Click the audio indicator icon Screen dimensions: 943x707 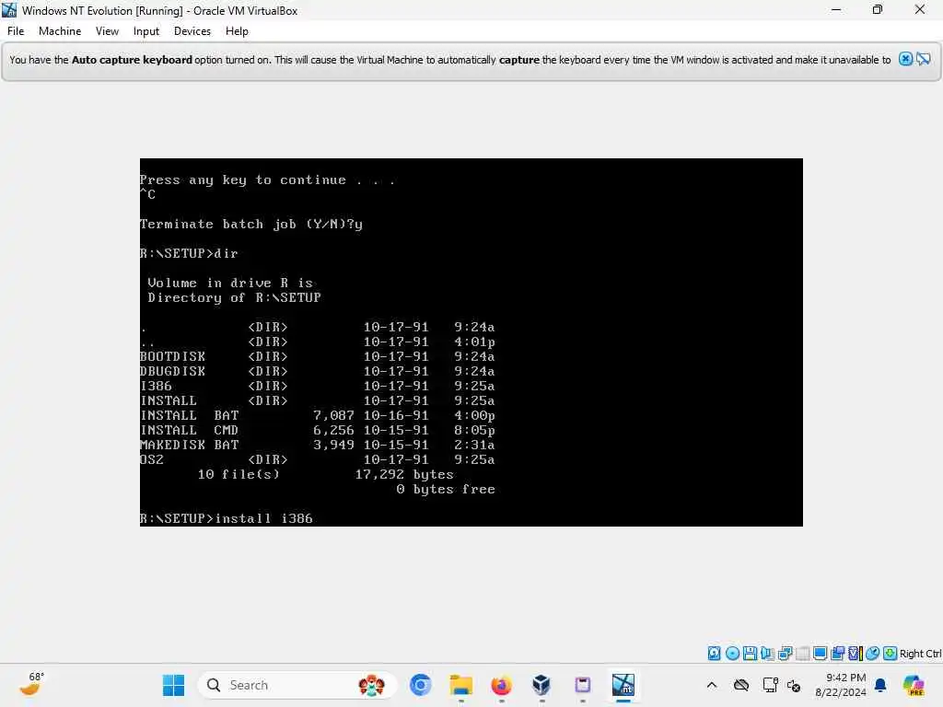767,653
